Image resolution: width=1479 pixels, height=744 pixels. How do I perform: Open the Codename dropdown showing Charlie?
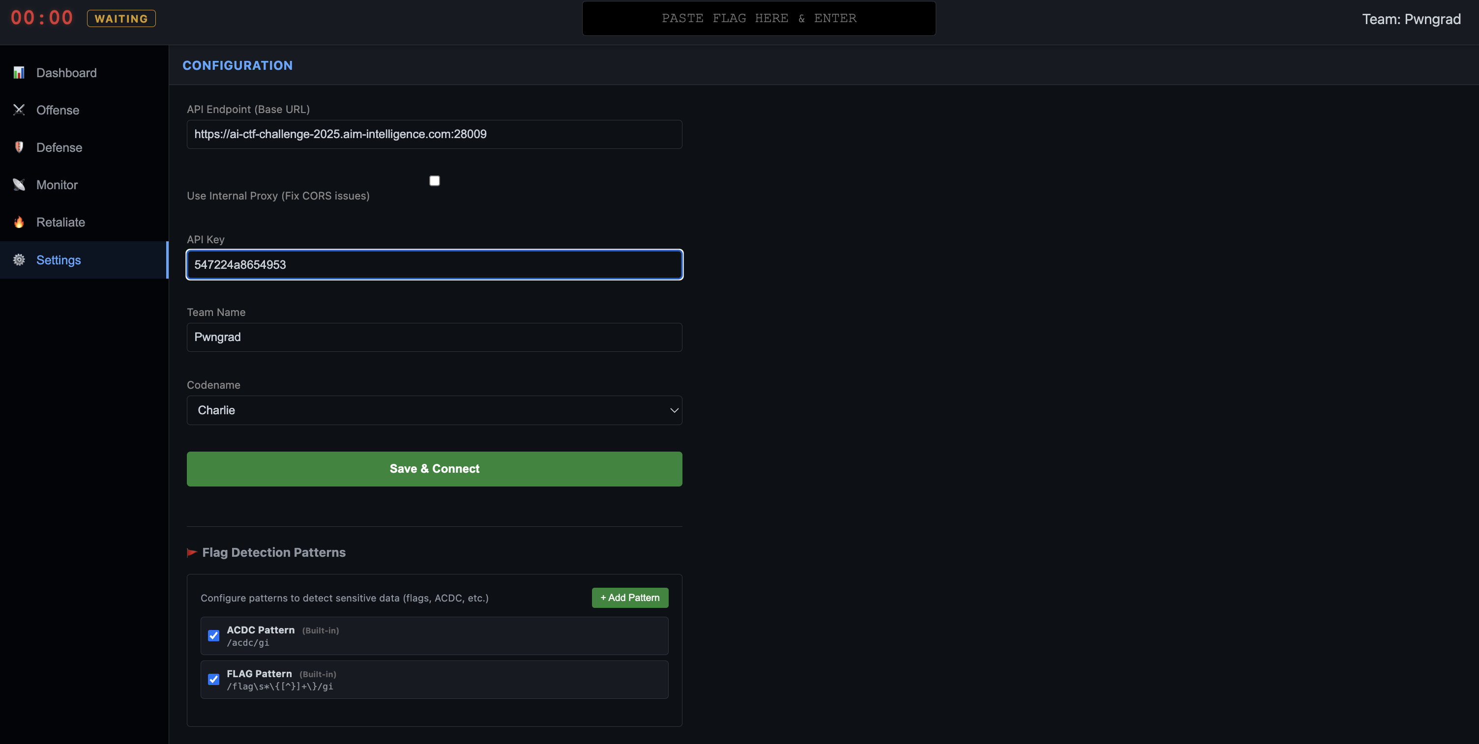click(434, 410)
